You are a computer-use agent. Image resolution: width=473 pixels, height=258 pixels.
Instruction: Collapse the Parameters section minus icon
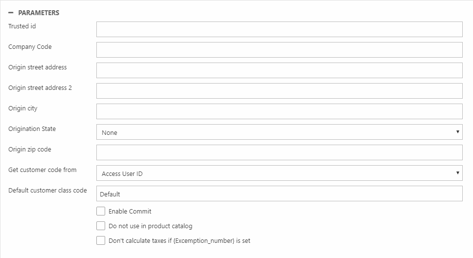11,13
